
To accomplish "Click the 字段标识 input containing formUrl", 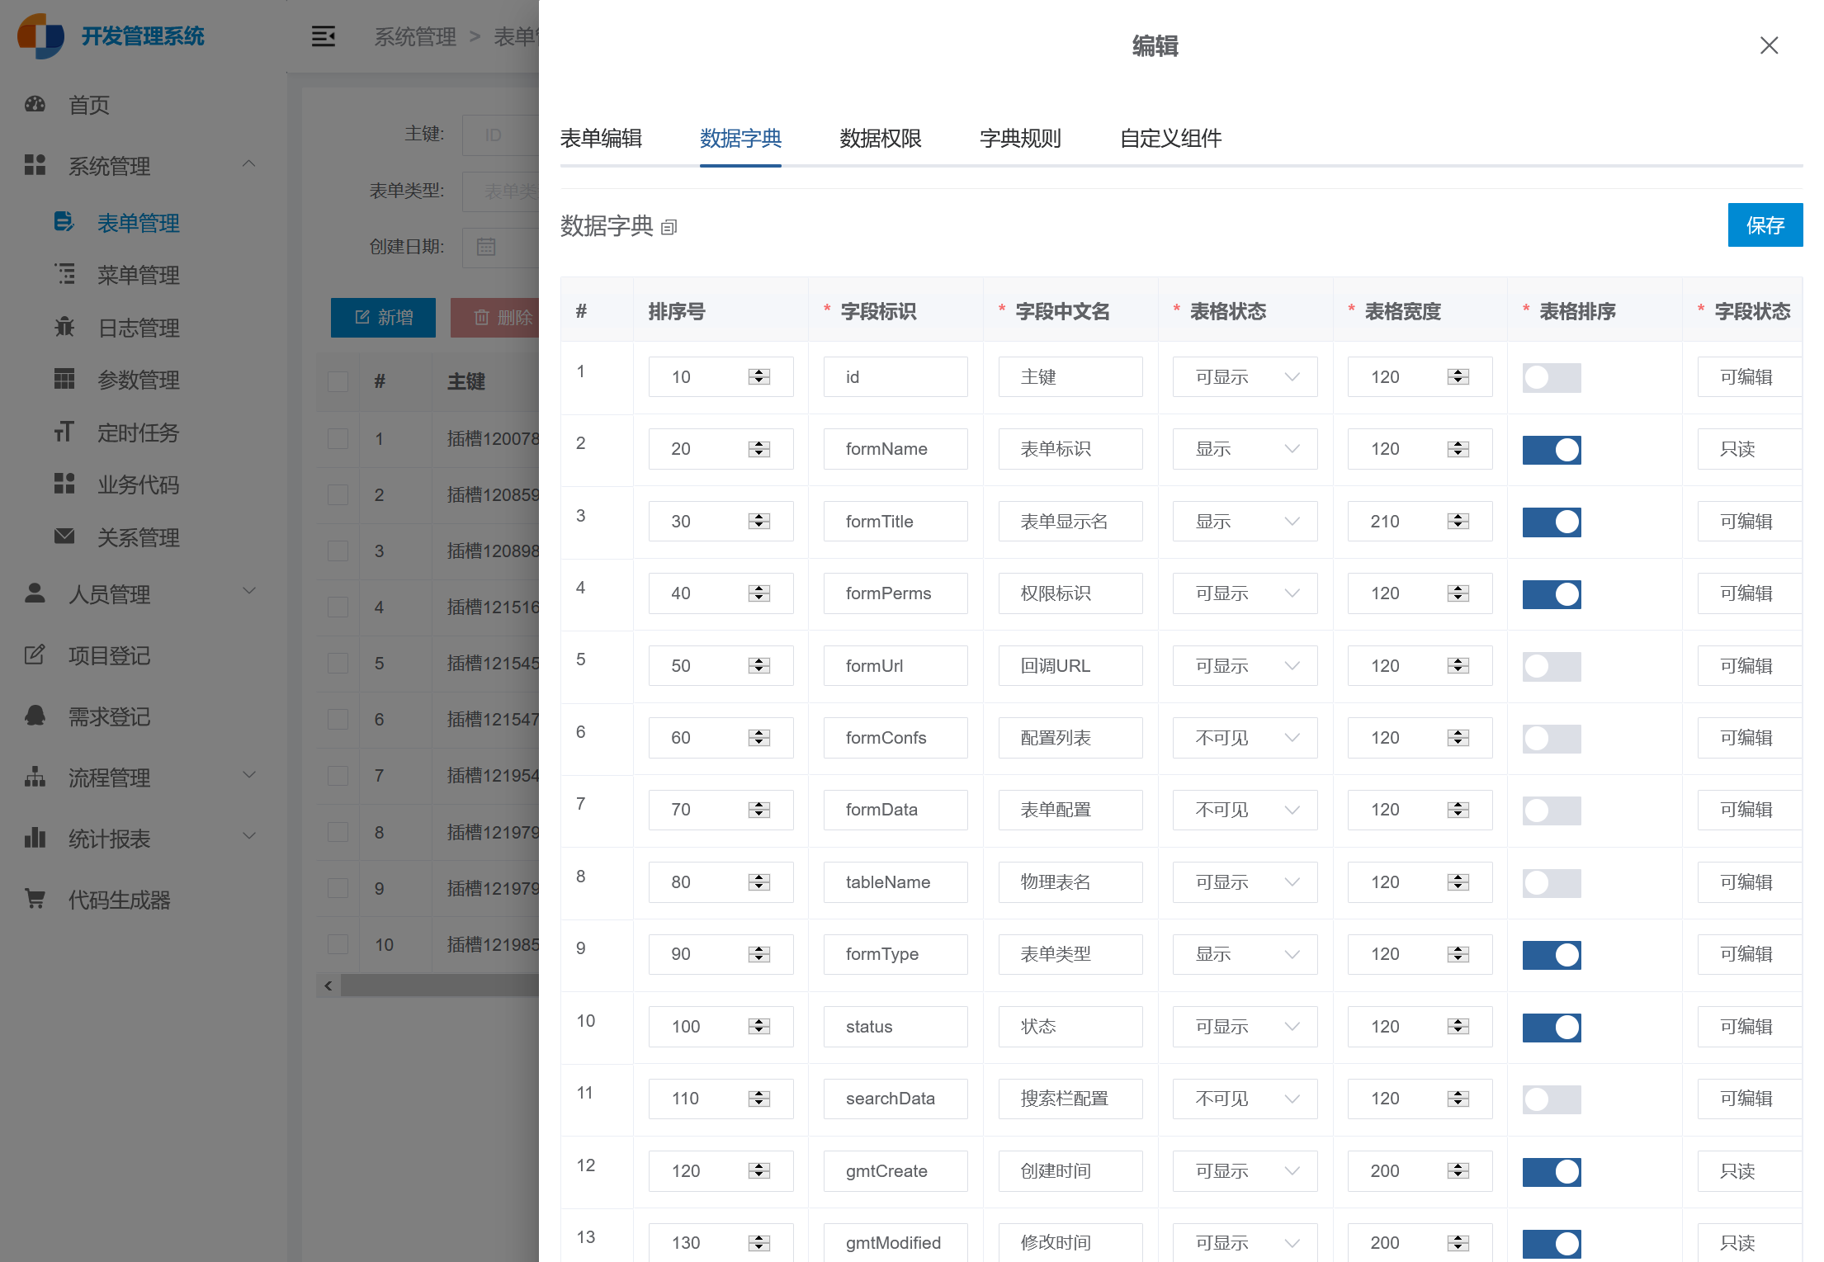I will click(895, 666).
